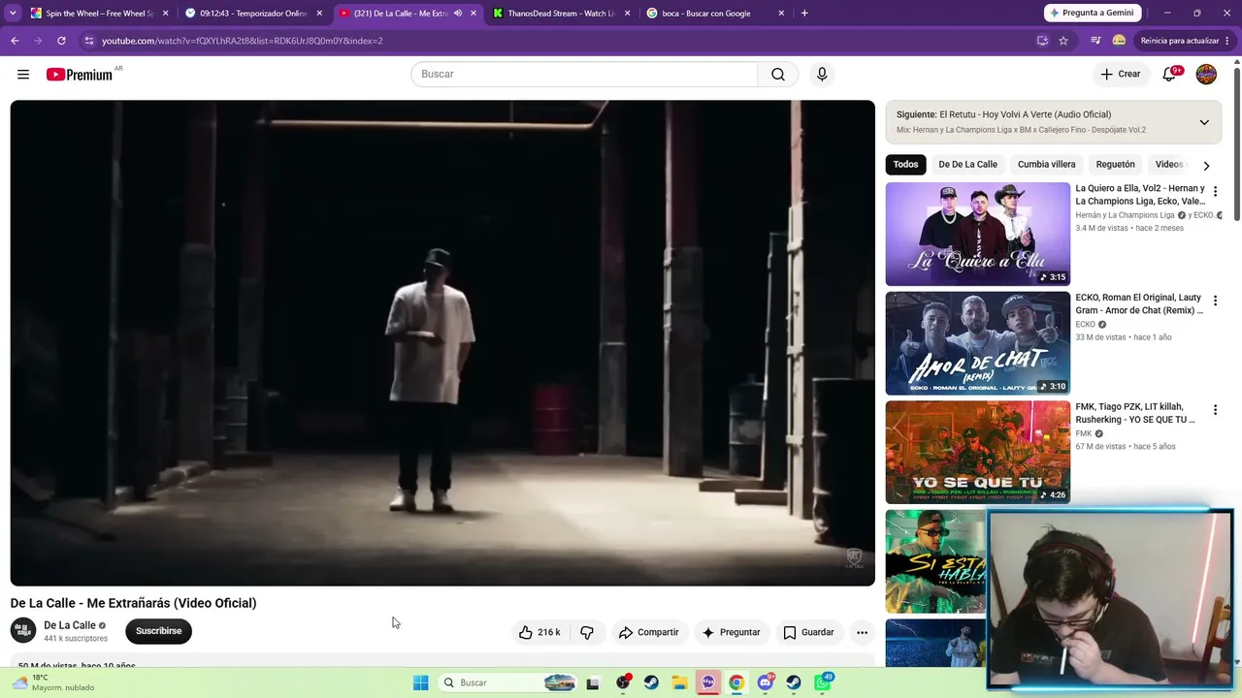The image size is (1242, 698).
Task: Open options for Amor de Chat video
Action: pos(1215,301)
